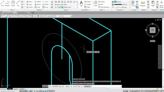
Task: Click the Paste icon
Action: [x=153, y=3]
